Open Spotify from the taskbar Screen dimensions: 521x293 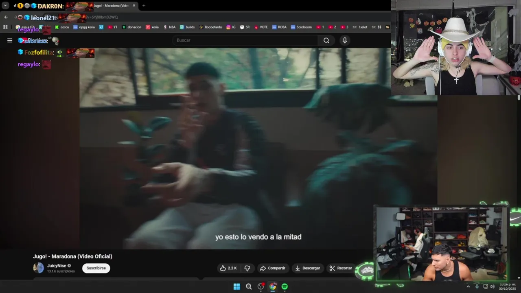pyautogui.click(x=285, y=286)
